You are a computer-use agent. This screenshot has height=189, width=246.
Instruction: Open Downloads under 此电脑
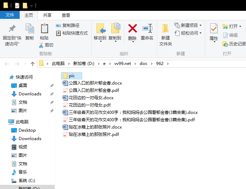[x=26, y=139]
